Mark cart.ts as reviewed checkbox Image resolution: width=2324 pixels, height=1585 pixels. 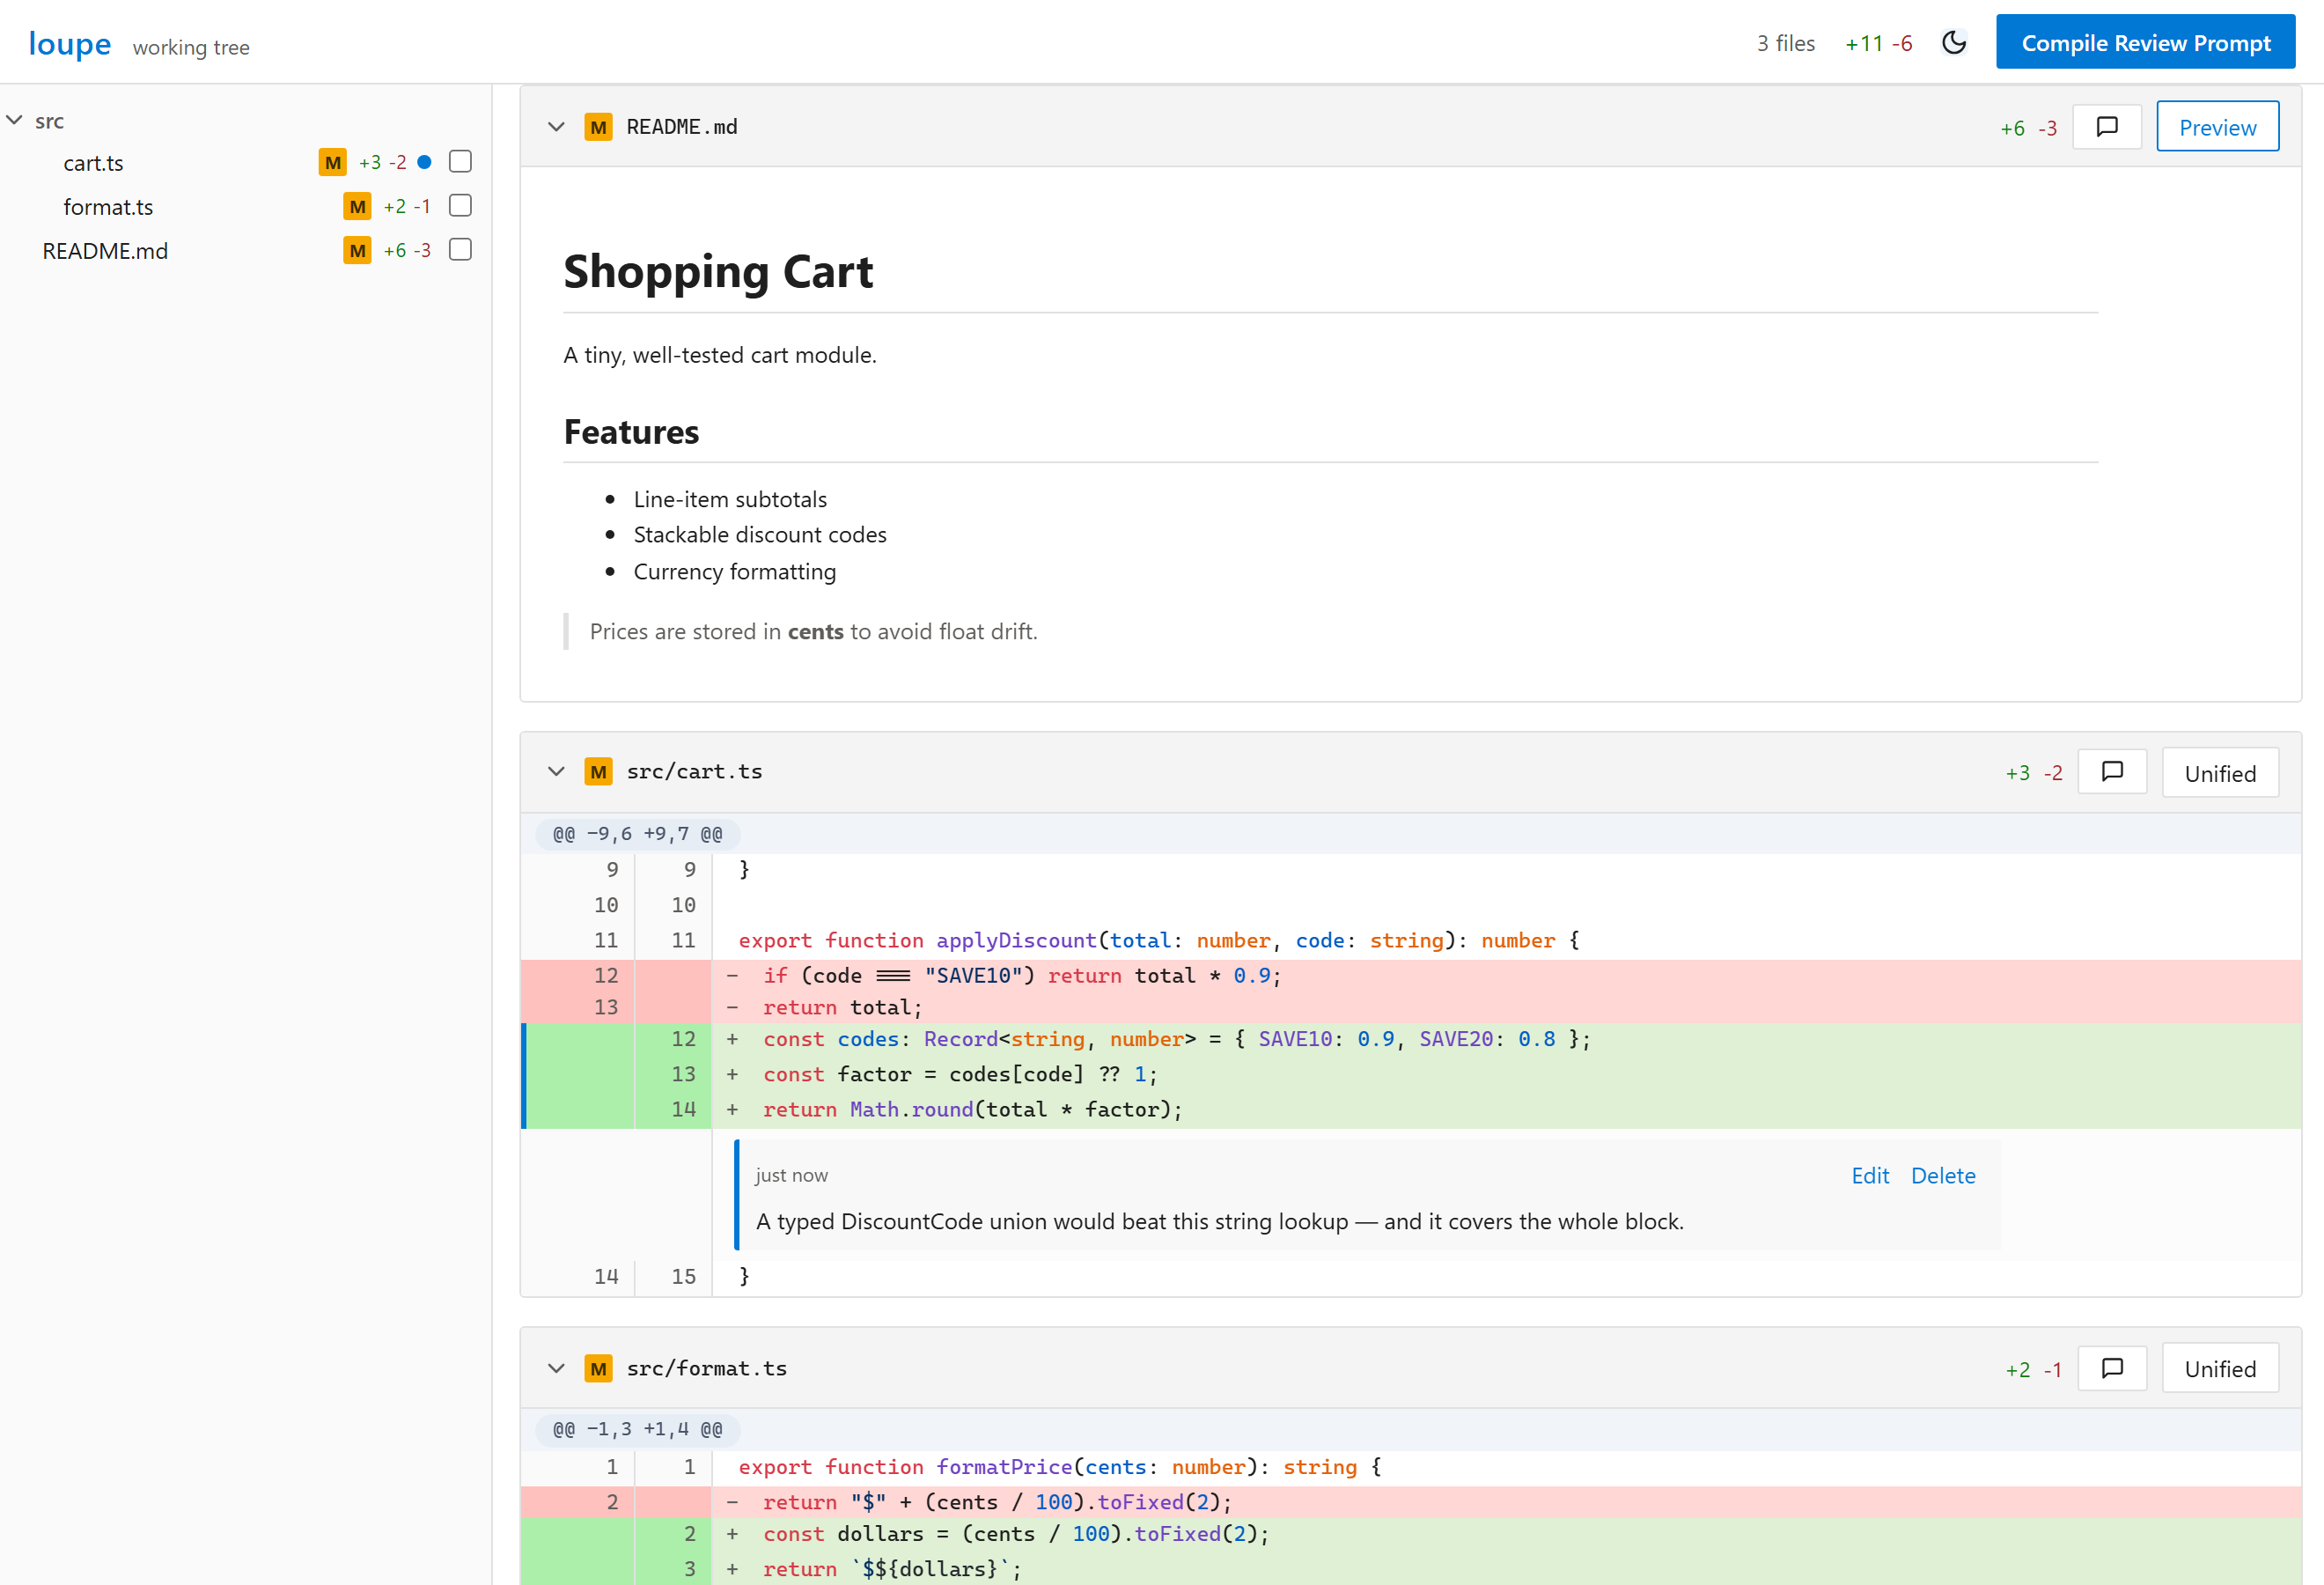(x=460, y=162)
